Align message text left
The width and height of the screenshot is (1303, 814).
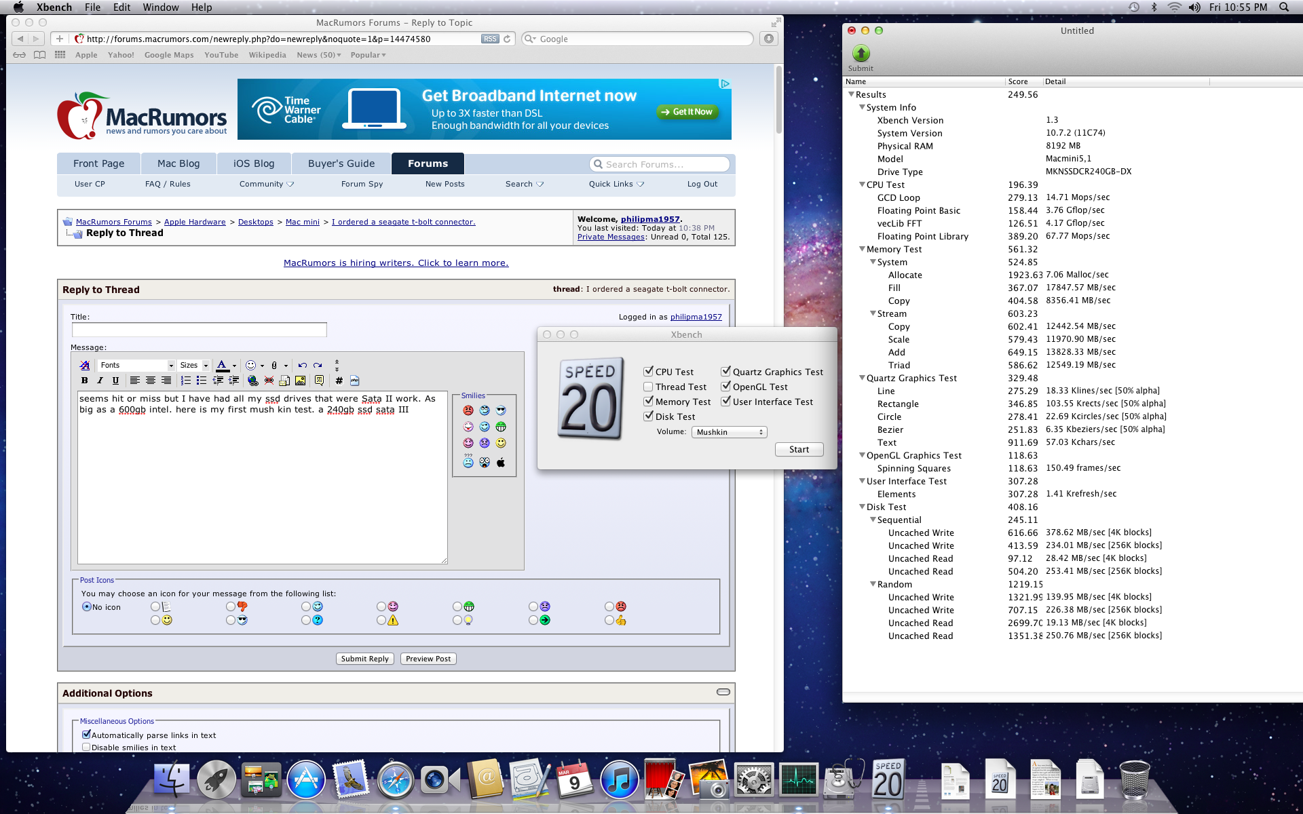135,381
